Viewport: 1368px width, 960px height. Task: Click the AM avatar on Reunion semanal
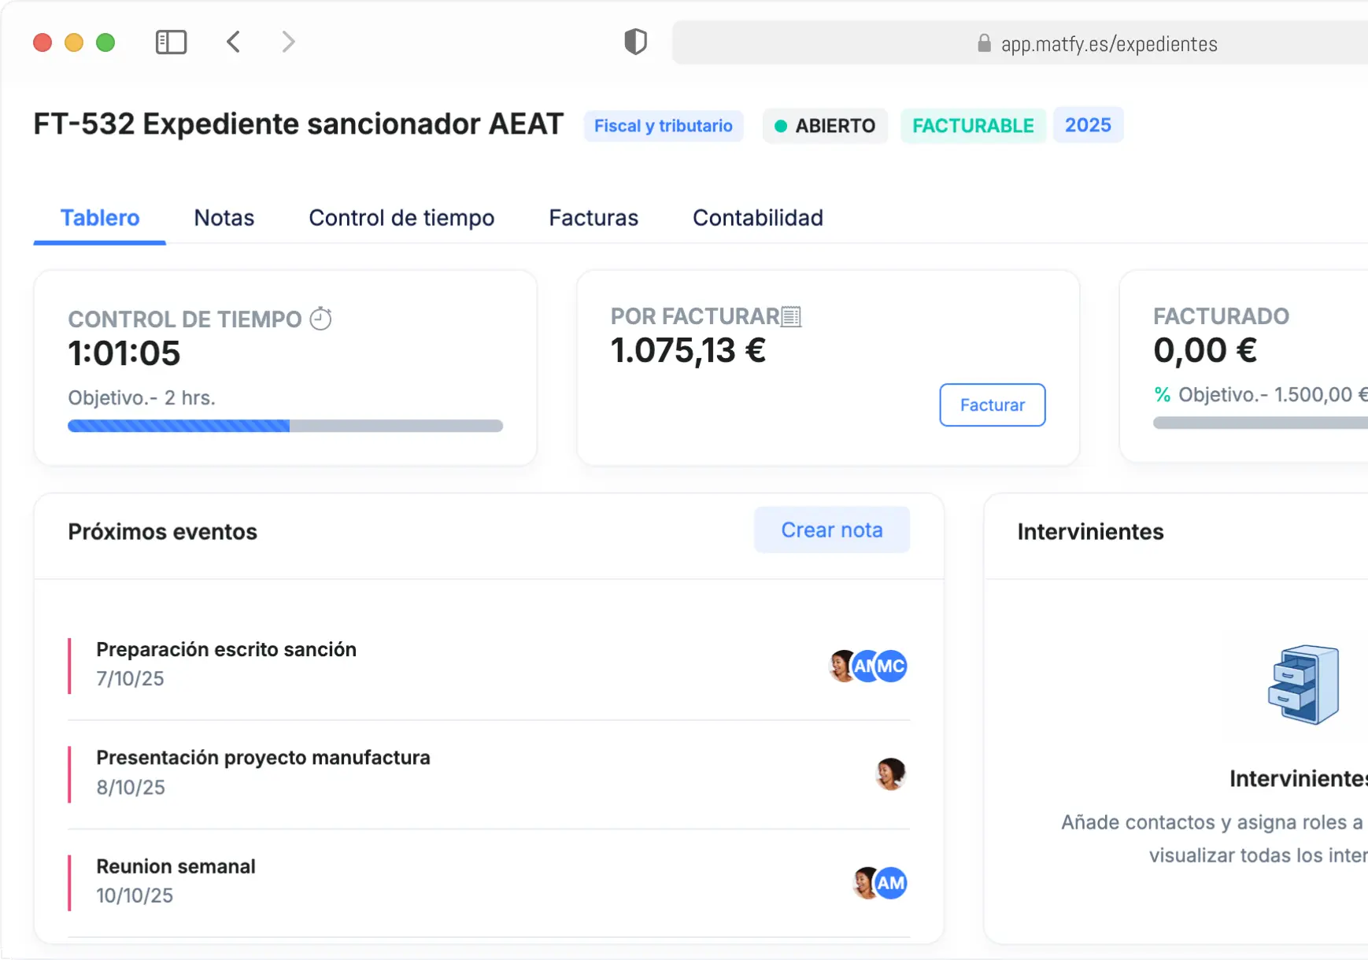pyautogui.click(x=891, y=883)
